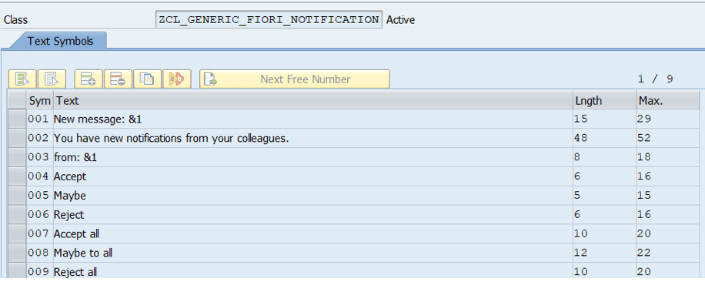The height and width of the screenshot is (282, 705).
Task: Select row 001 using its row selector
Action: pyautogui.click(x=17, y=119)
